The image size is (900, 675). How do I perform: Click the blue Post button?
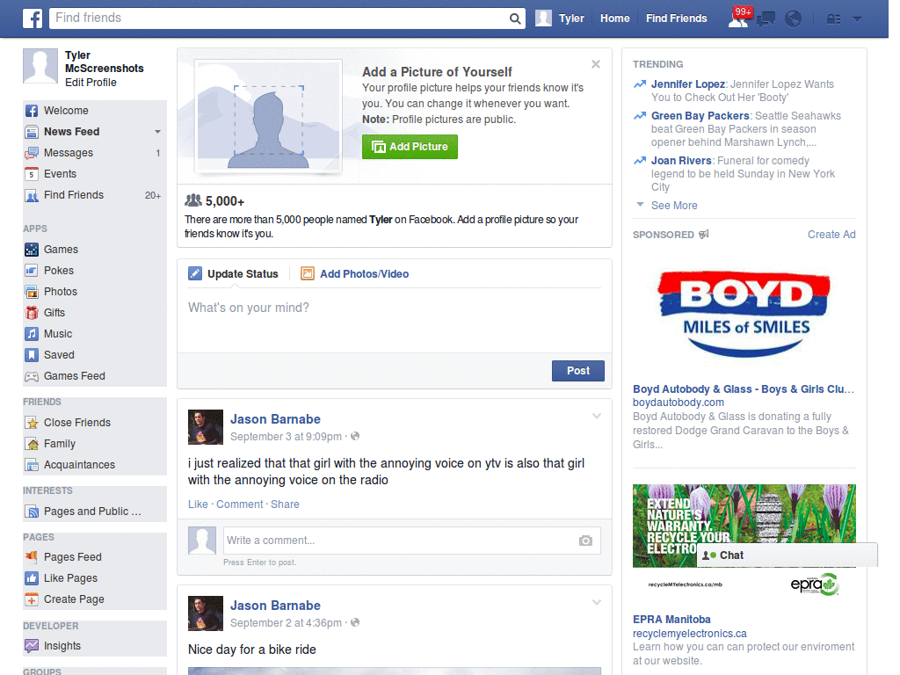tap(578, 371)
